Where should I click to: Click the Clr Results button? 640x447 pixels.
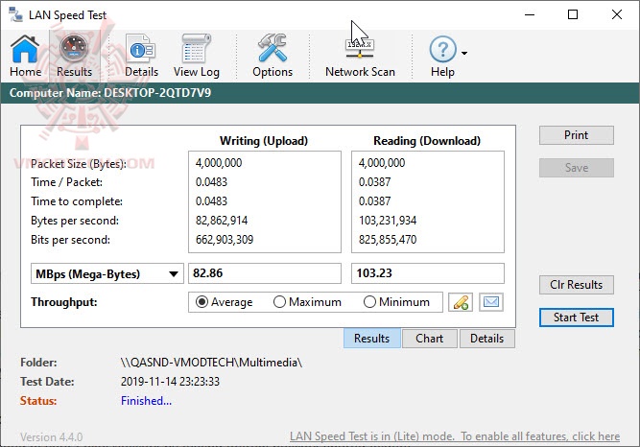coord(577,285)
